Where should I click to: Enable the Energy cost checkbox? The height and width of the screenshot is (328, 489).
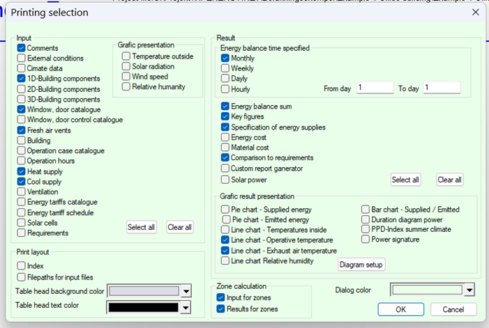[225, 137]
